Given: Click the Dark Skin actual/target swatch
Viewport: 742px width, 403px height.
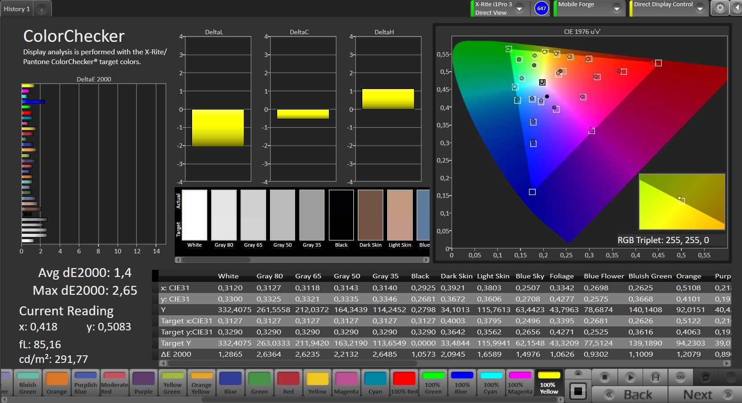Looking at the screenshot, I should [x=370, y=215].
